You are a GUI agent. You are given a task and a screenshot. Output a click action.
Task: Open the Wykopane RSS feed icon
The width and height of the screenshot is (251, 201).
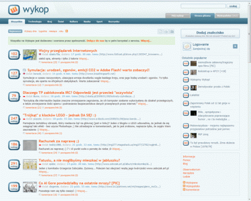click(184, 182)
